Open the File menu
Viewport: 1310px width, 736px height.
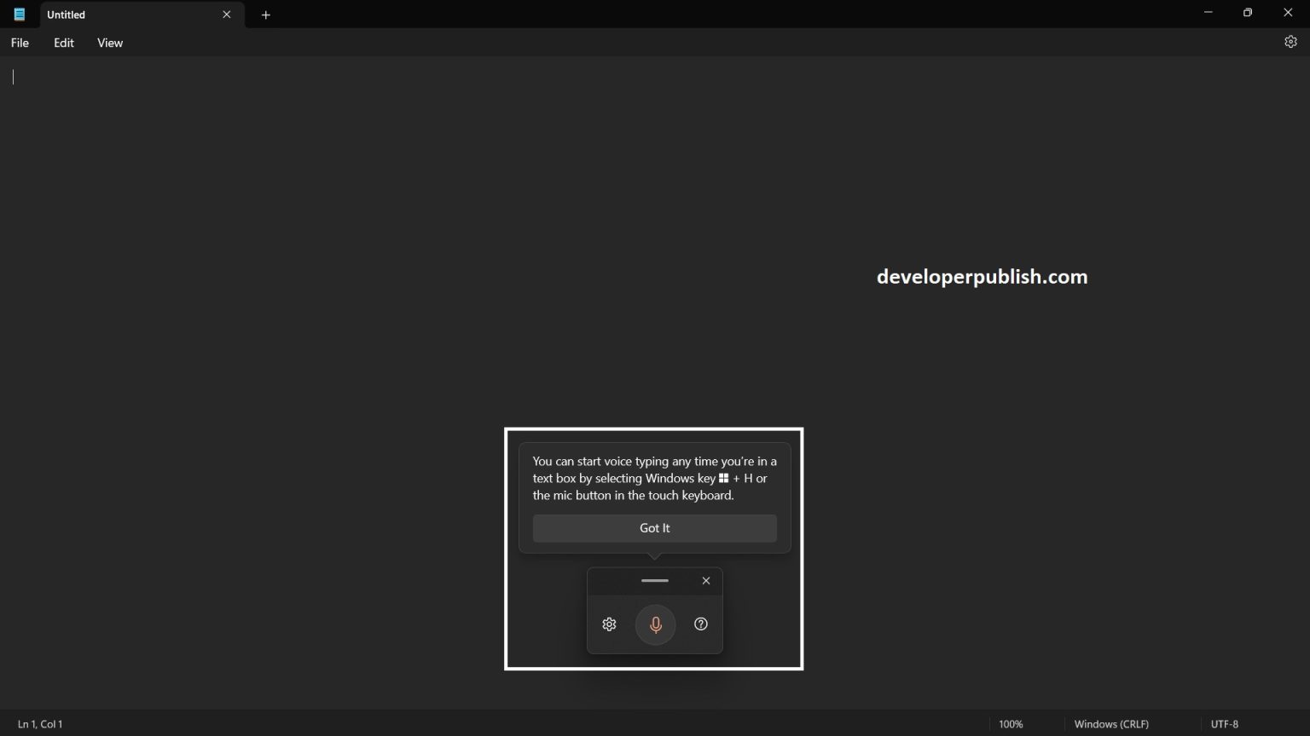coord(20,43)
